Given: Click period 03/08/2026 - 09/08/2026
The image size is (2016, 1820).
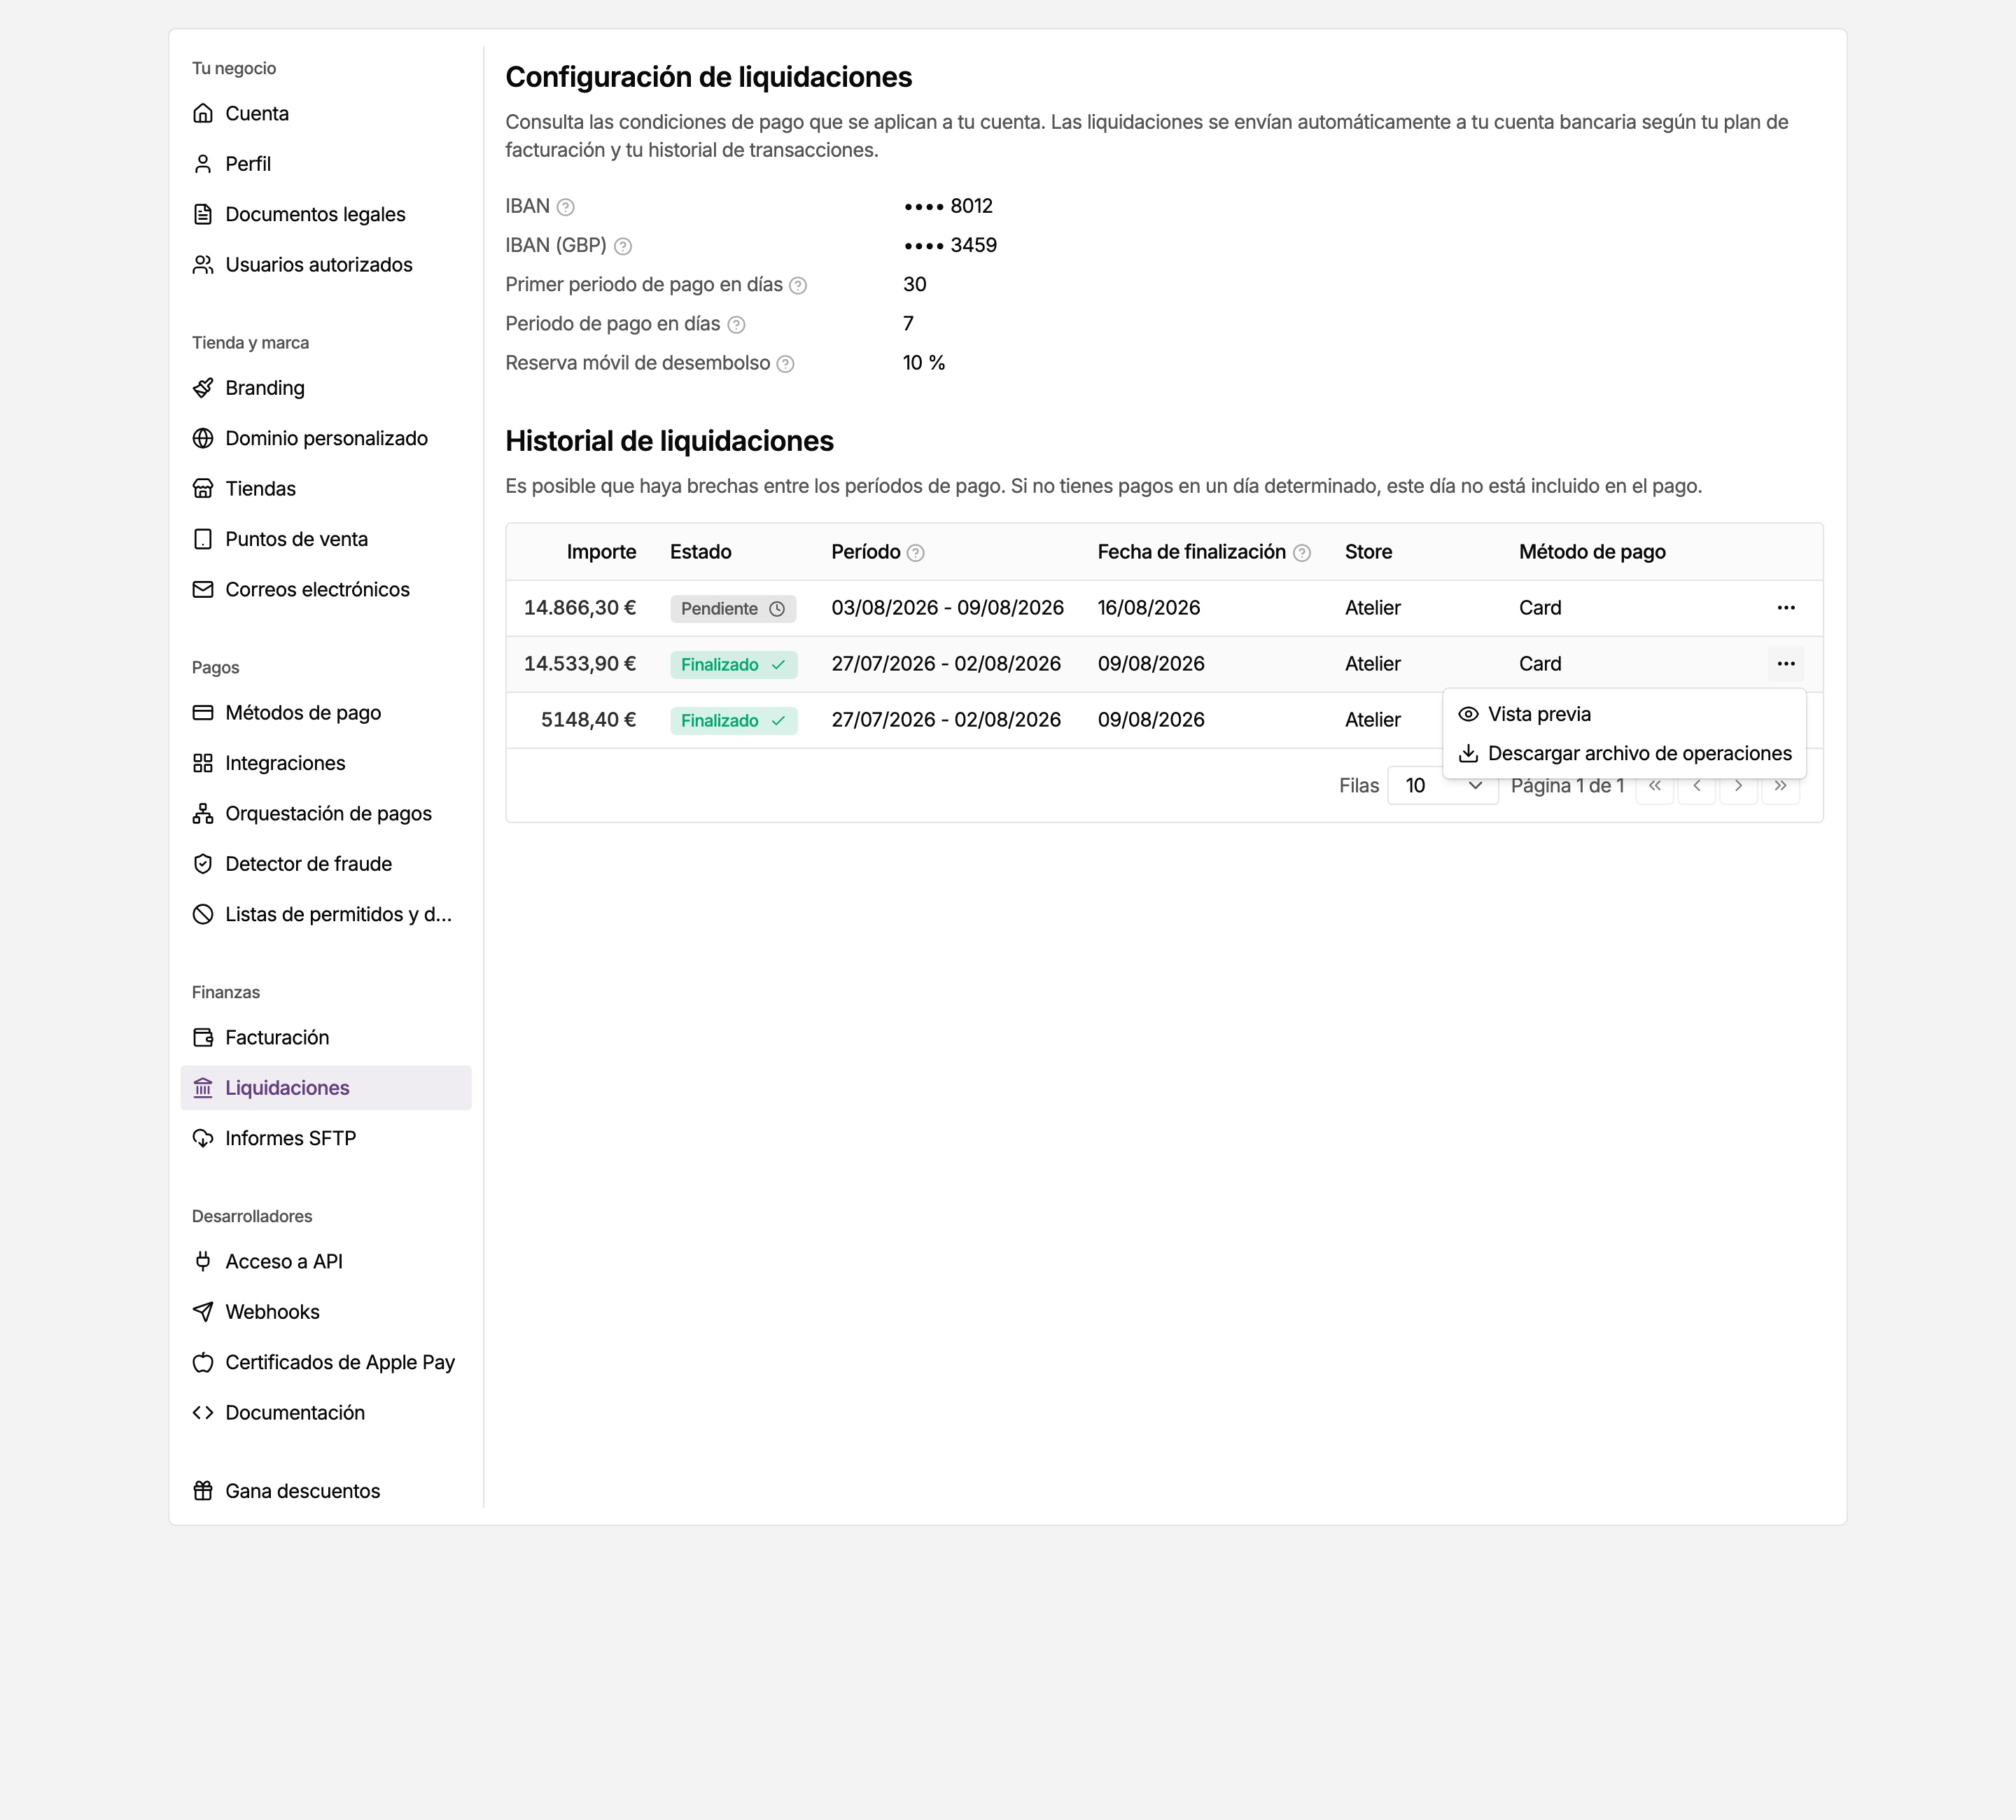Looking at the screenshot, I should click(947, 608).
